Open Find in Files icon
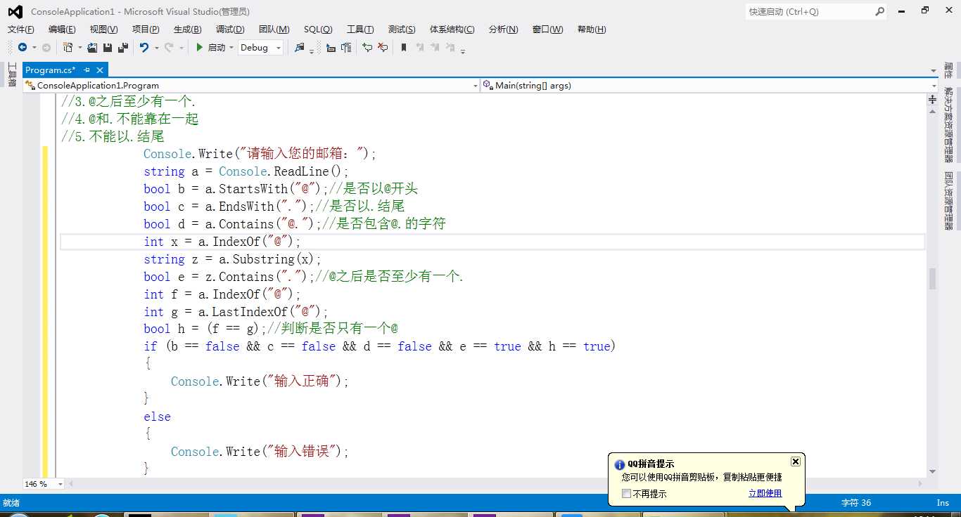The image size is (961, 517). pyautogui.click(x=300, y=48)
